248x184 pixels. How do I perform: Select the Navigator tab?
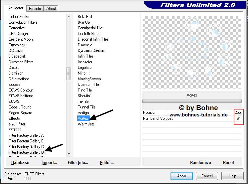(16, 8)
